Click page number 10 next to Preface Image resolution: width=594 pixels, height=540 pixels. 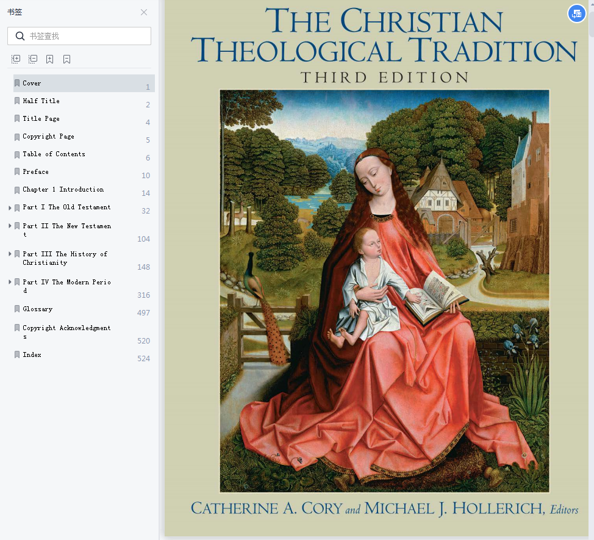coord(146,176)
